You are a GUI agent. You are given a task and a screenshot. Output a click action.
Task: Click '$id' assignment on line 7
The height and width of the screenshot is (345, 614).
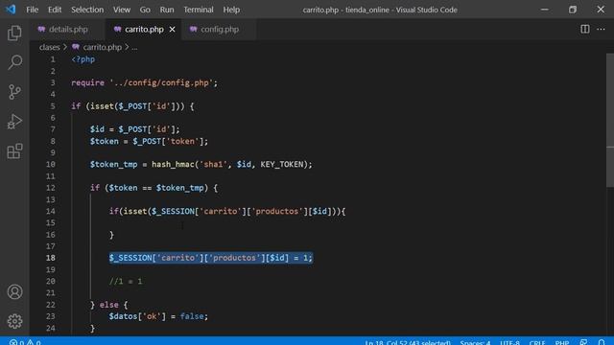click(x=97, y=129)
